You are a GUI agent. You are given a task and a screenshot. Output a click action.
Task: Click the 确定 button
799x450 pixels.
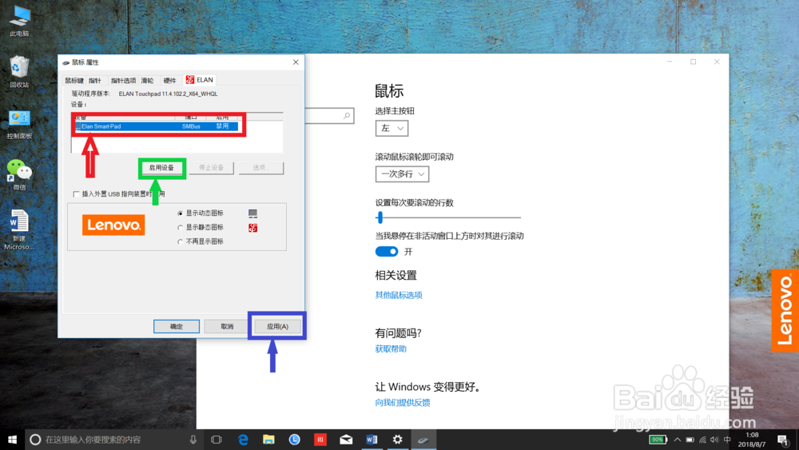click(x=177, y=326)
